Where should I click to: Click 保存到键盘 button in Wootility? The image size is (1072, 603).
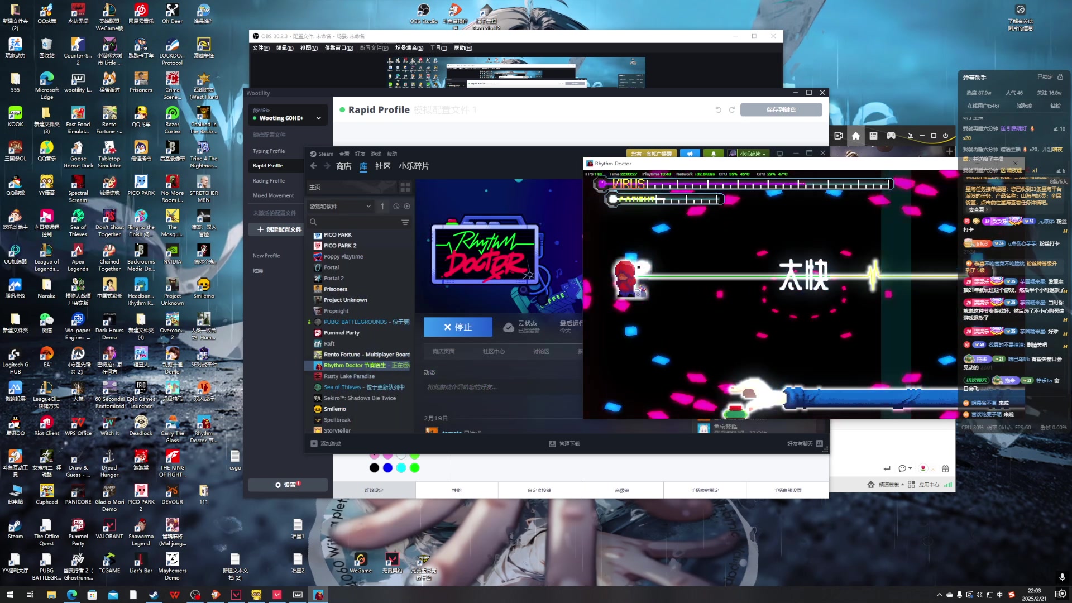(781, 110)
